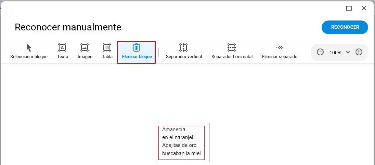Select the Seleccionar bloque arrow tool
The image size is (375, 165).
(29, 51)
